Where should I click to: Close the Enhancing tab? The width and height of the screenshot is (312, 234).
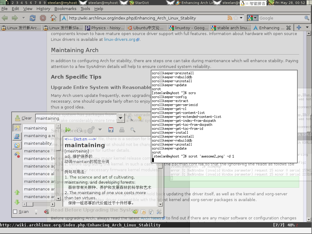pos(288,28)
